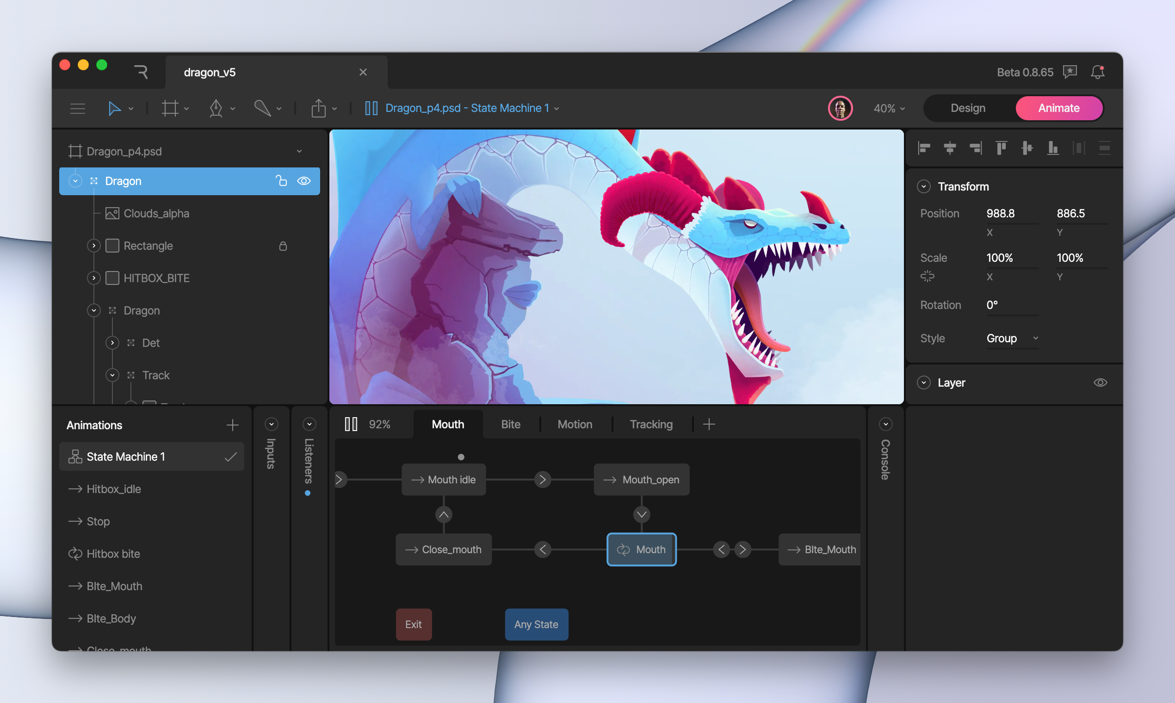
Task: Click the Rive logo icon
Action: tap(141, 72)
